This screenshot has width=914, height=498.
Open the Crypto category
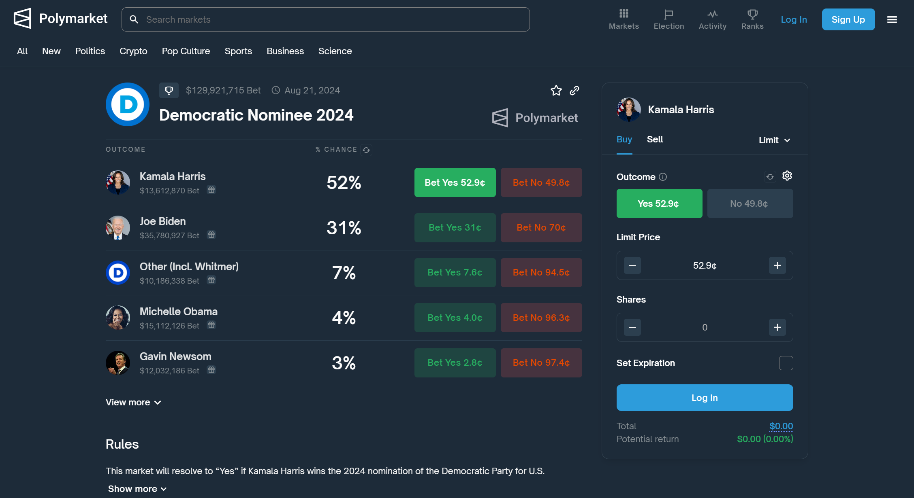[133, 51]
